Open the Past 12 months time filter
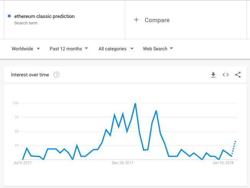The height and width of the screenshot is (188, 250). click(69, 49)
